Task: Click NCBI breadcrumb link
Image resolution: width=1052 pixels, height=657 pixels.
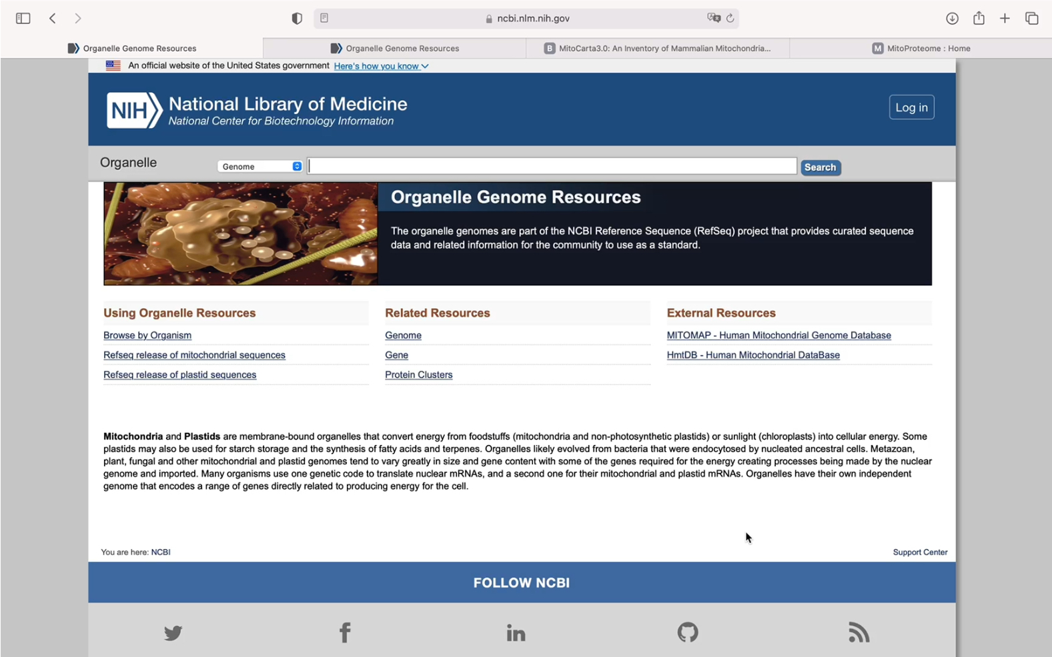Action: coord(161,552)
